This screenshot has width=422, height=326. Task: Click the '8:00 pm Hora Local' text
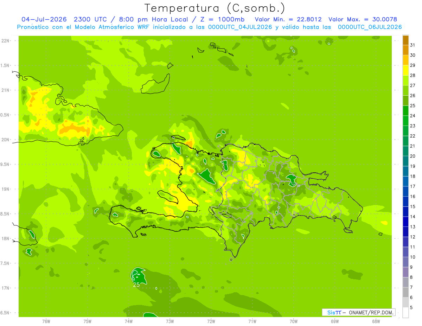pos(153,19)
